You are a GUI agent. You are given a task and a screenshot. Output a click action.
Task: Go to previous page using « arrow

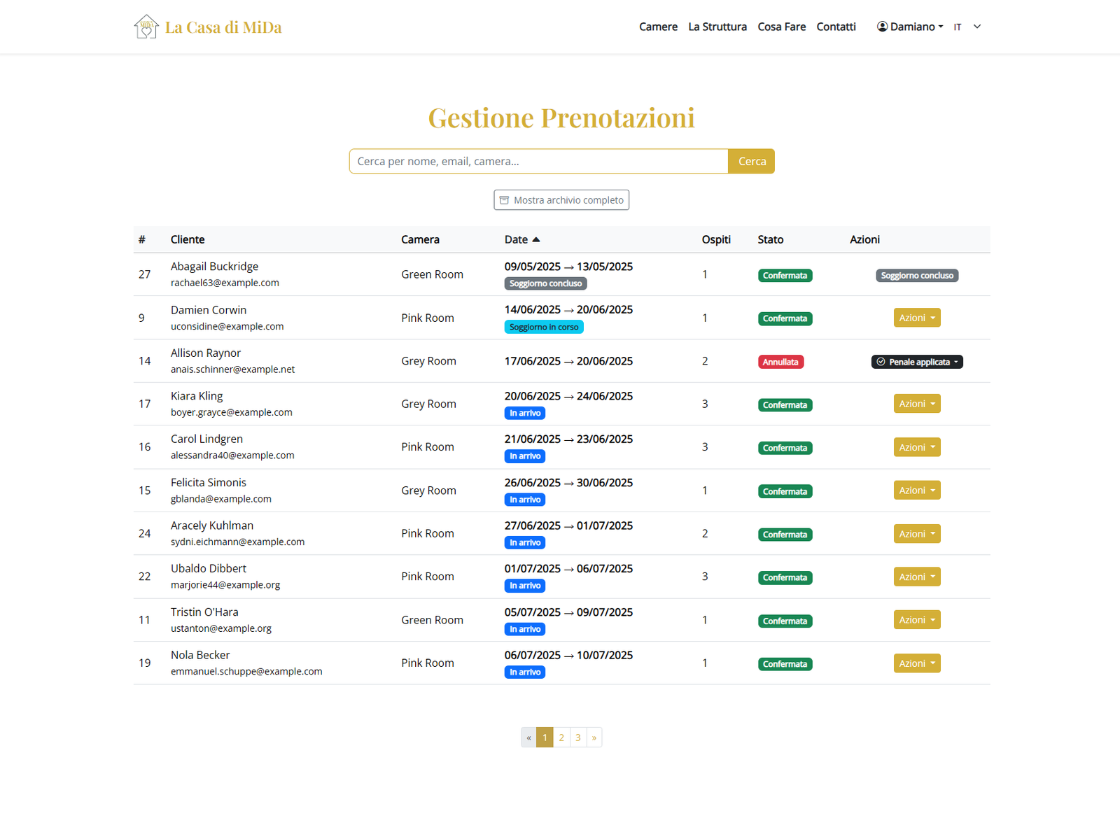pyautogui.click(x=528, y=738)
